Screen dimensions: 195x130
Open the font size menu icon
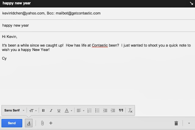tap(31, 110)
